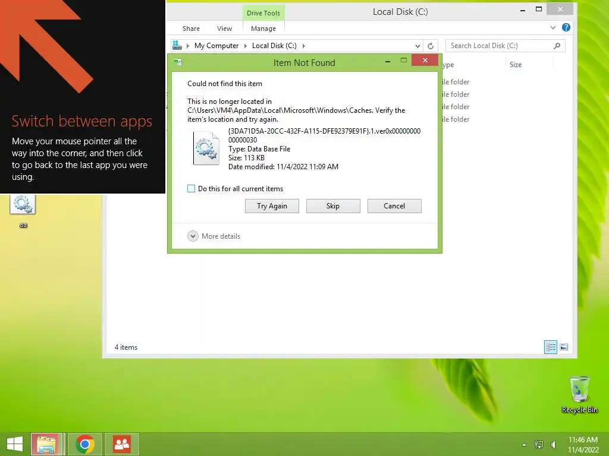Open the Share ribbon tab

coord(191,28)
